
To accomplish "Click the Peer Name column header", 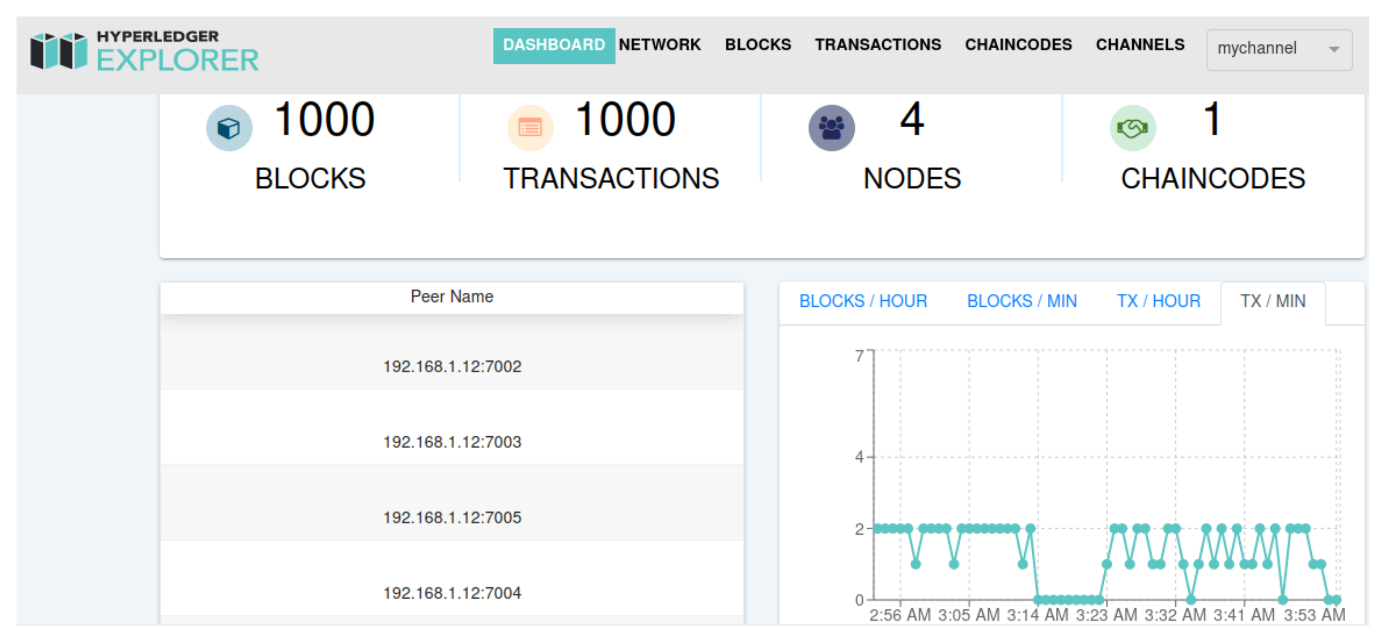I will click(x=452, y=297).
